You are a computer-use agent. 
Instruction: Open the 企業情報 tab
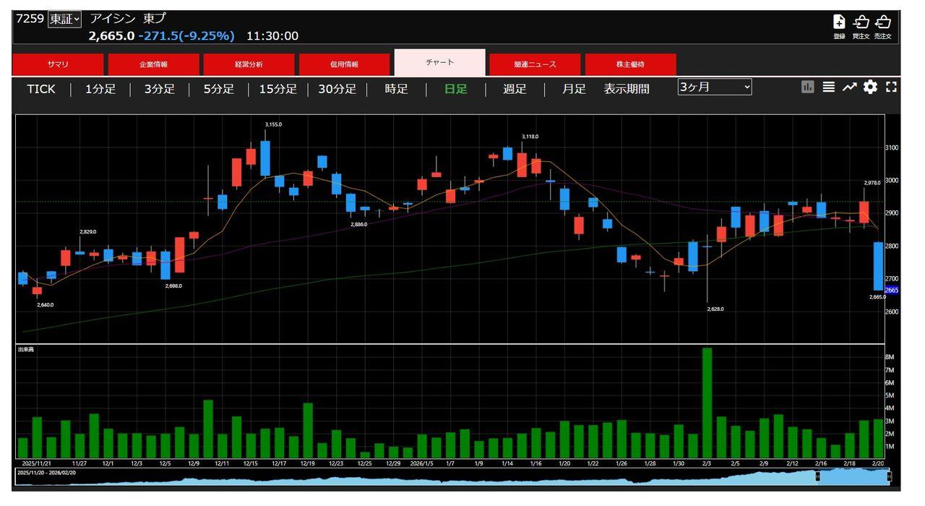coord(153,64)
